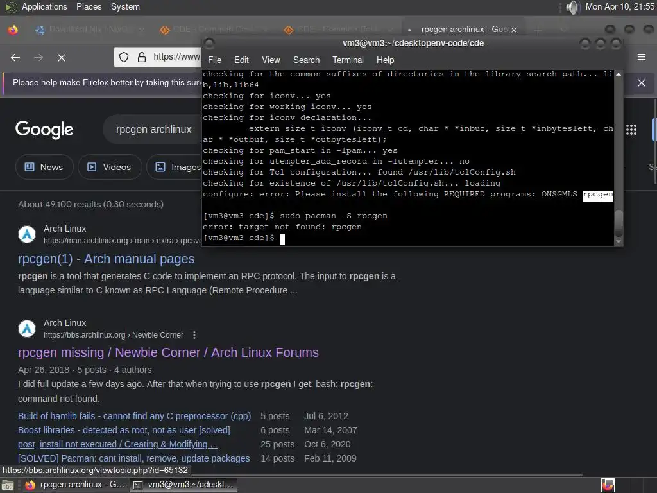
Task: Open rpcgen(1) - Arch manual pages link
Action: click(x=106, y=259)
